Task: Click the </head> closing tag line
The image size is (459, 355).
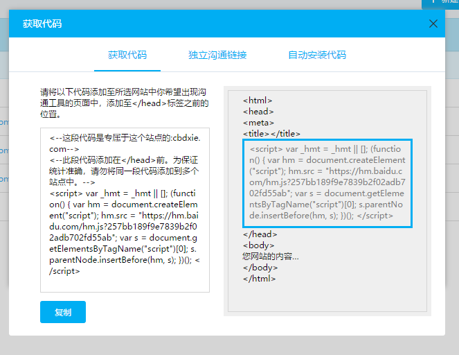Action: [x=260, y=234]
